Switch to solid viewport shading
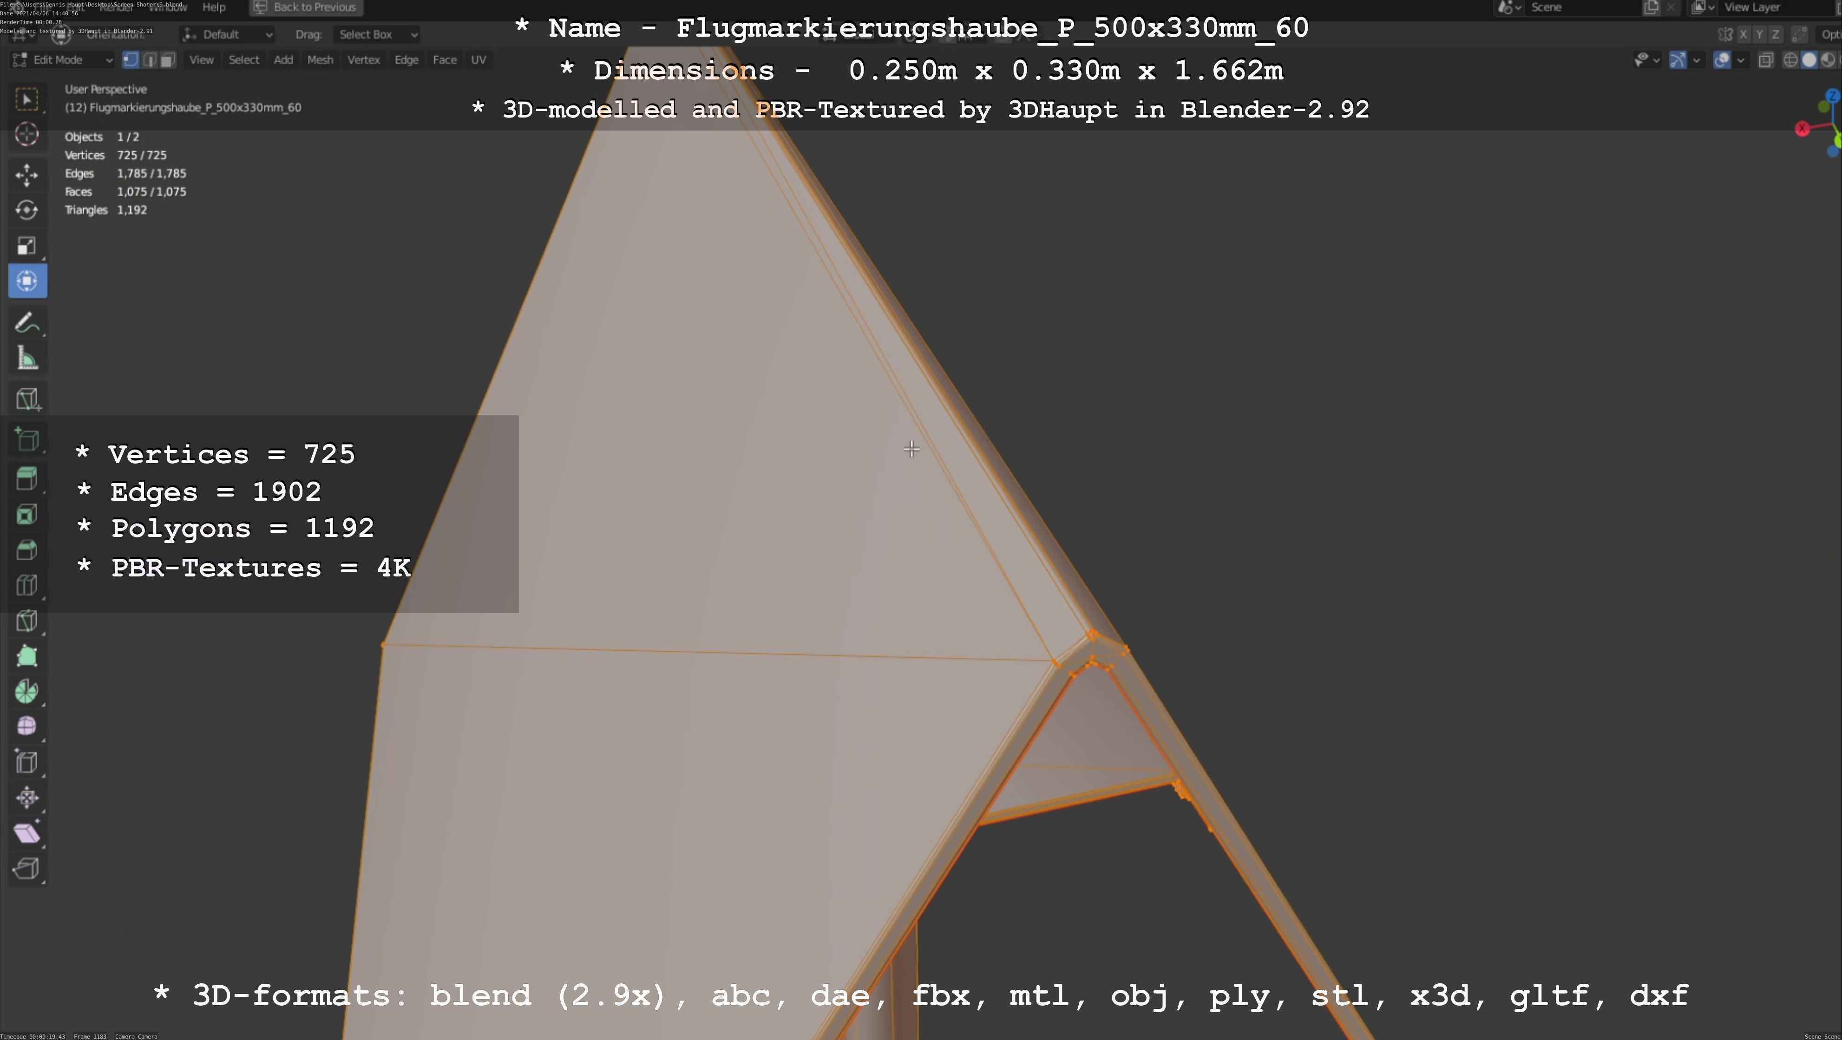The image size is (1842, 1040). tap(1809, 60)
